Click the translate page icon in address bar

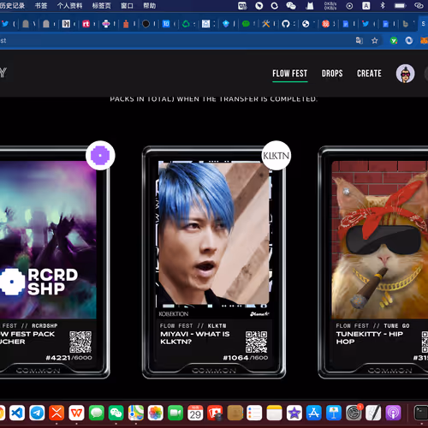click(x=360, y=40)
